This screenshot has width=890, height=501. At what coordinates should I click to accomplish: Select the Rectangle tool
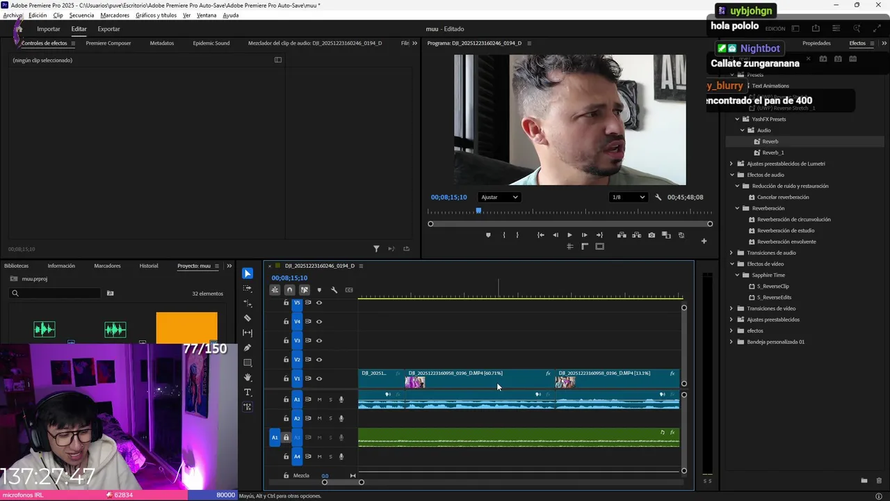point(248,363)
